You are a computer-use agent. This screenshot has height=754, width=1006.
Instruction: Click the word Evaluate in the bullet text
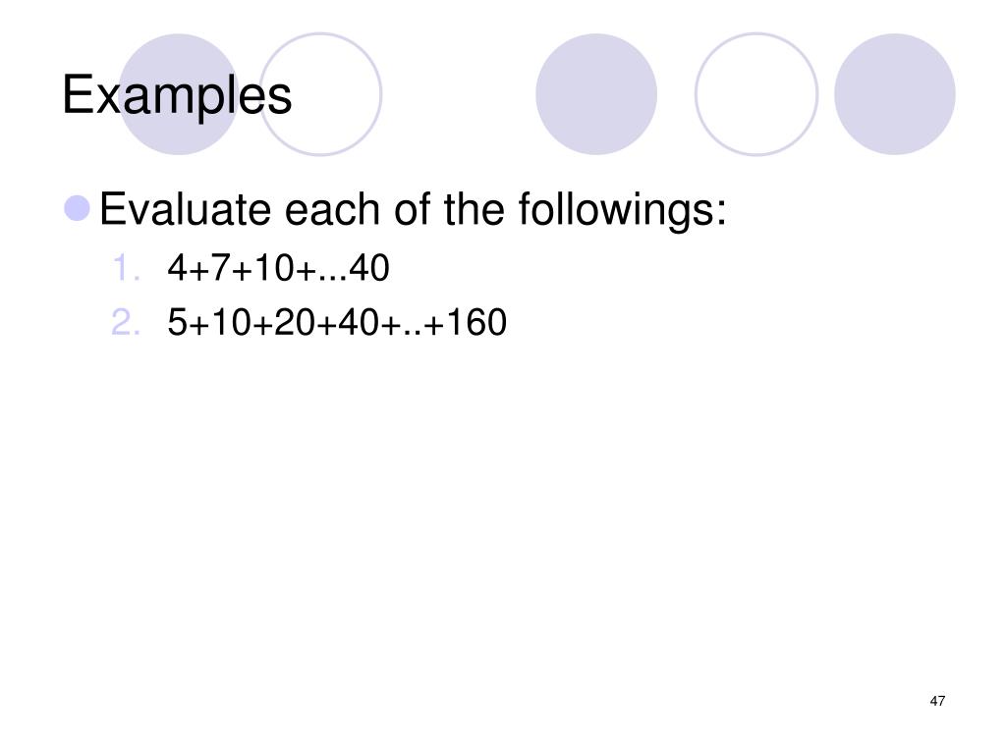click(x=186, y=209)
